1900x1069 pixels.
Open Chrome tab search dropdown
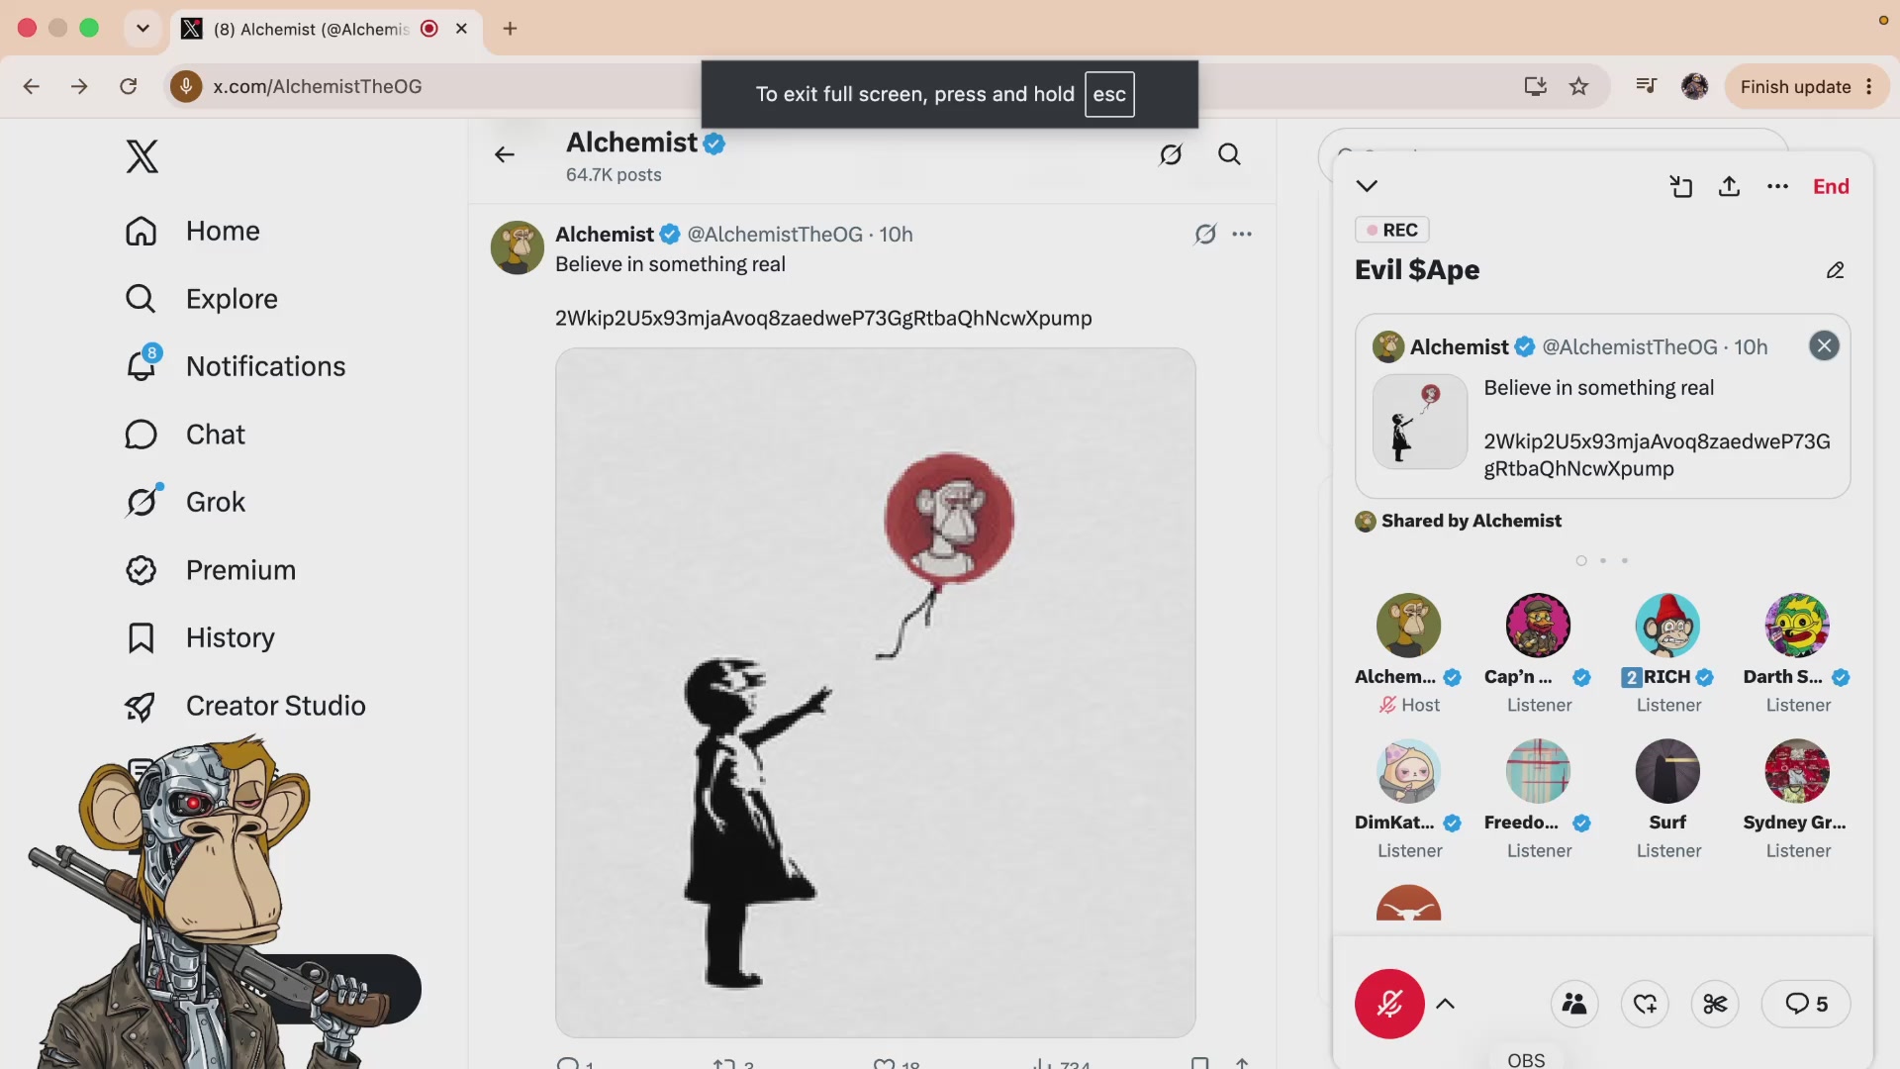[x=142, y=29]
